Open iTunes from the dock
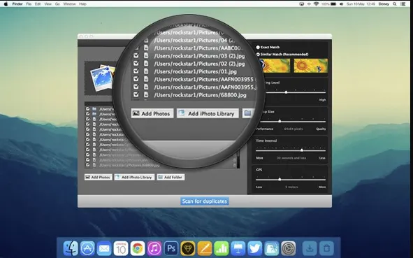Image resolution: width=413 pixels, height=258 pixels. 154,248
